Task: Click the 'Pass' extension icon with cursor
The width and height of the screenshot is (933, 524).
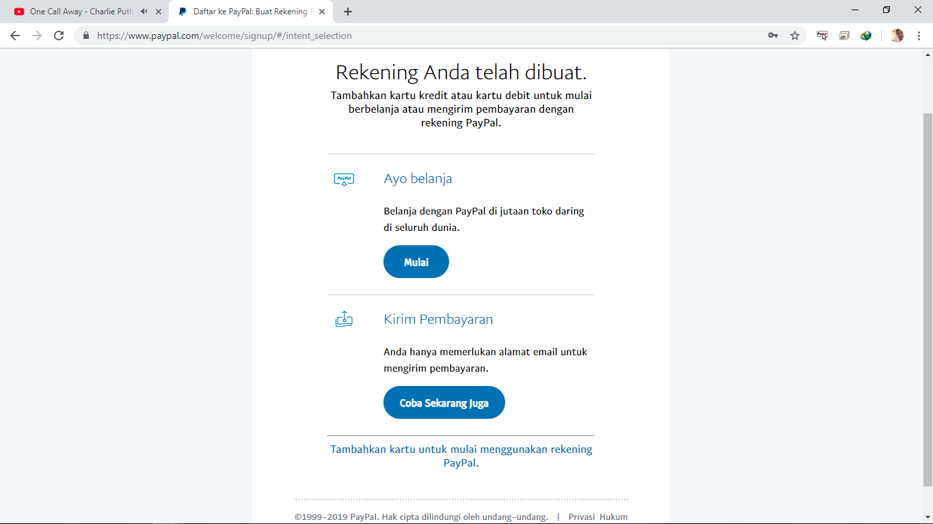Action: coord(822,36)
